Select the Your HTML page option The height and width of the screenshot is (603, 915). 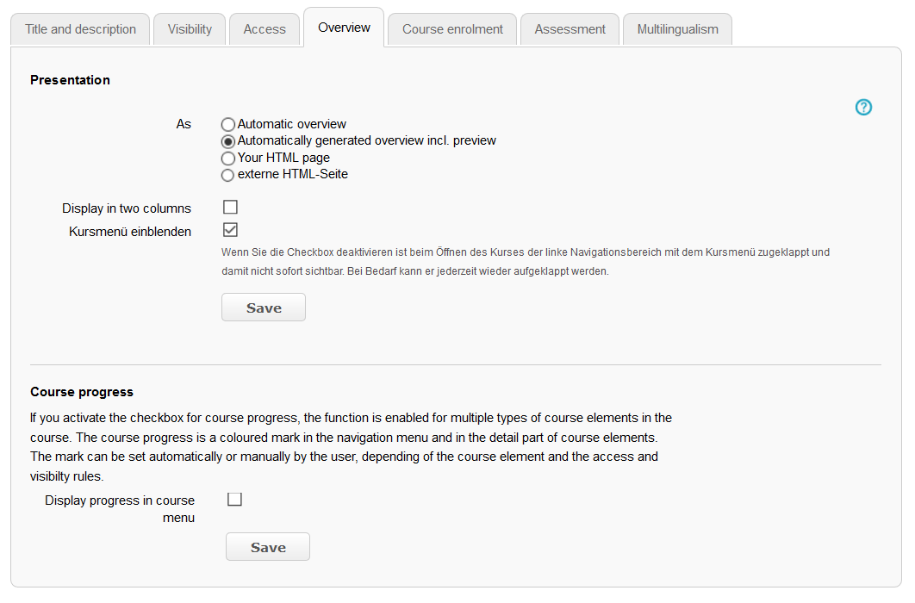click(x=227, y=158)
